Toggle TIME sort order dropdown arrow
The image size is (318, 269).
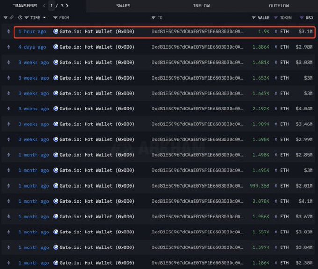[44, 18]
